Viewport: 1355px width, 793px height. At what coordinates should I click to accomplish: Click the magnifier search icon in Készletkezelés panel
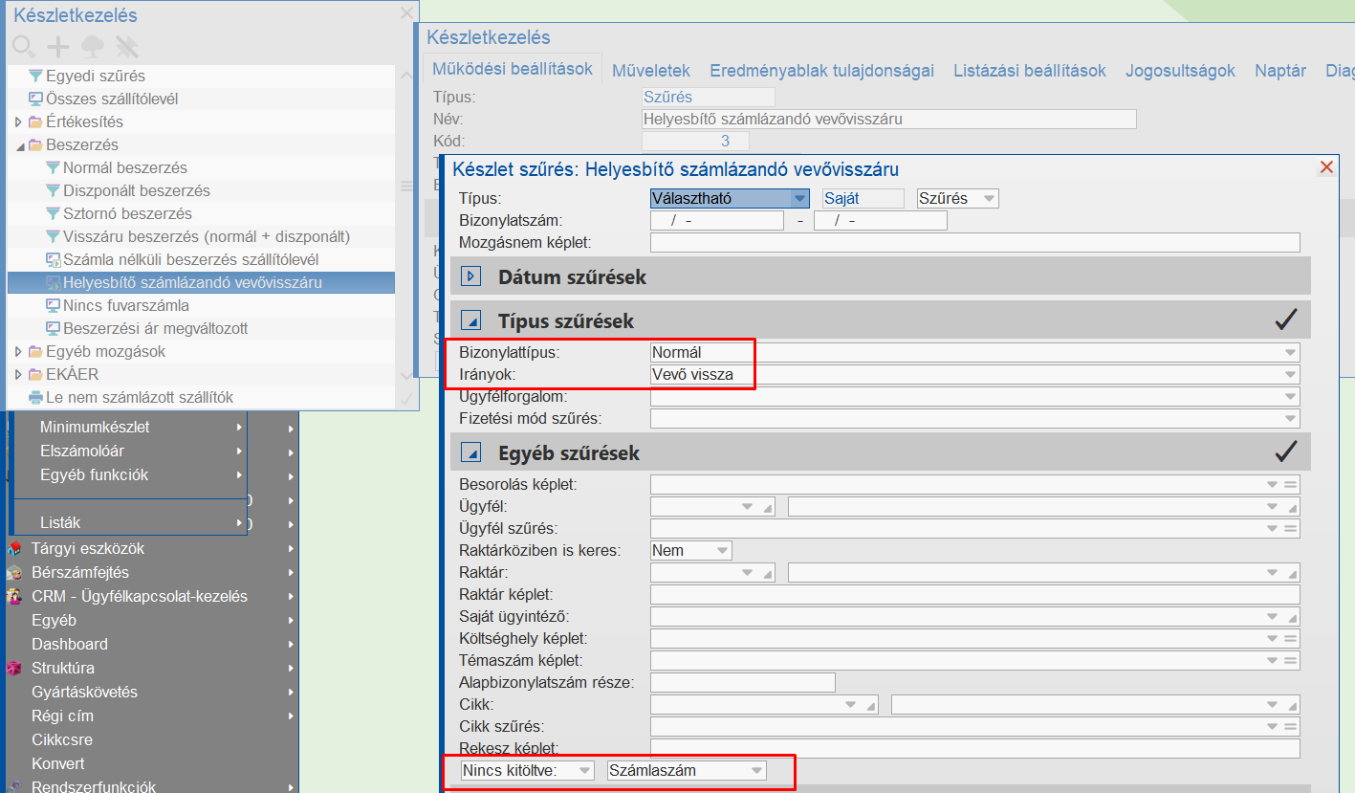click(x=24, y=46)
